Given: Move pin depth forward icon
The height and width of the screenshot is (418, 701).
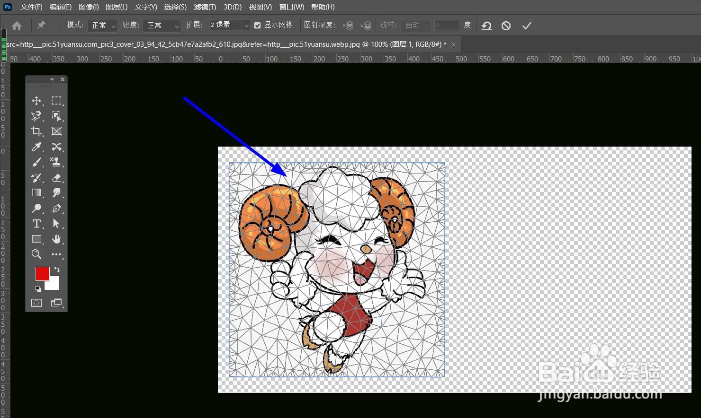Looking at the screenshot, I should (x=348, y=26).
